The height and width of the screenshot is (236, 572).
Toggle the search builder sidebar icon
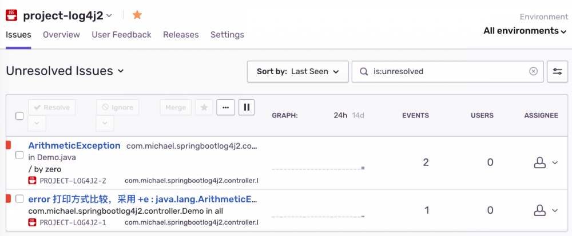click(x=557, y=72)
